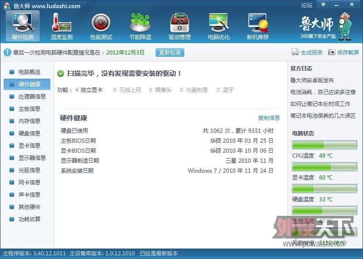
Task: Click the 硬盘已使用 row label
Action: click(x=74, y=131)
